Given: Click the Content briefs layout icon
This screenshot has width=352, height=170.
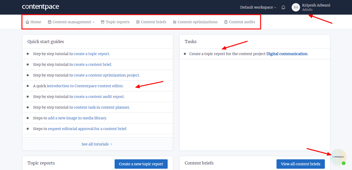Looking at the screenshot, I should click(x=138, y=22).
